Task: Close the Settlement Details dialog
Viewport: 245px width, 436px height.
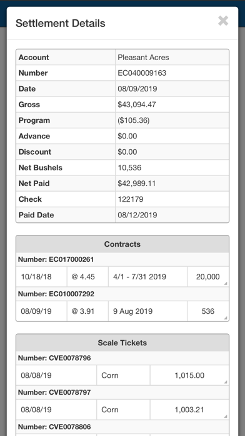Action: coord(223,21)
